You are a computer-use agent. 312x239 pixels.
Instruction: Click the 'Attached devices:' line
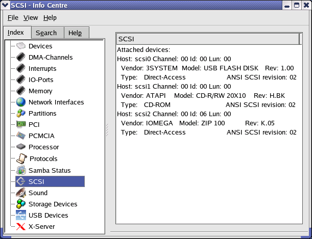pyautogui.click(x=143, y=49)
